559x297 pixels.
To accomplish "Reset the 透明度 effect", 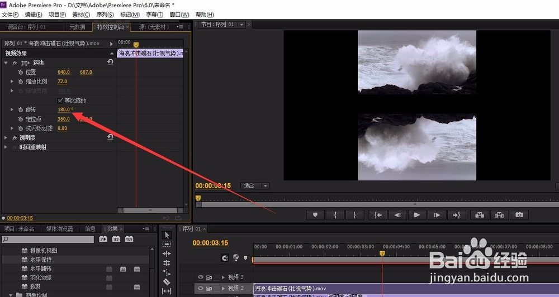I will click(110, 137).
